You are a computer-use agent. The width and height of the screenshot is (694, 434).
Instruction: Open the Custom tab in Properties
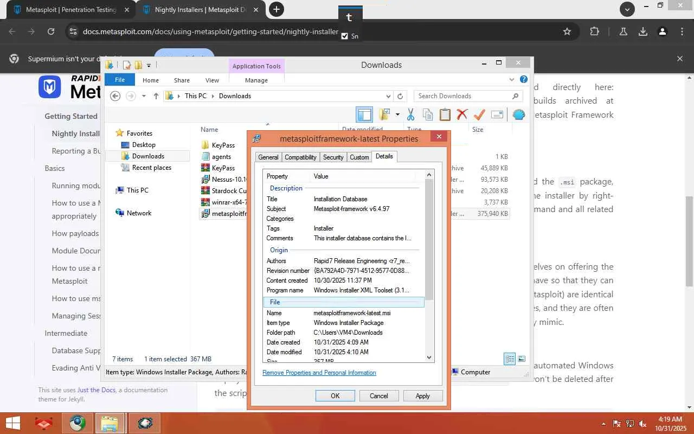tap(359, 157)
